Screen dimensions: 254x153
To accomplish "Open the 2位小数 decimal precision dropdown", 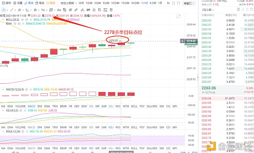I will click(208, 10).
